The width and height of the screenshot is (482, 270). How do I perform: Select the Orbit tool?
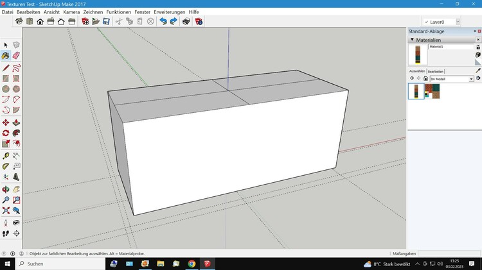[6, 189]
